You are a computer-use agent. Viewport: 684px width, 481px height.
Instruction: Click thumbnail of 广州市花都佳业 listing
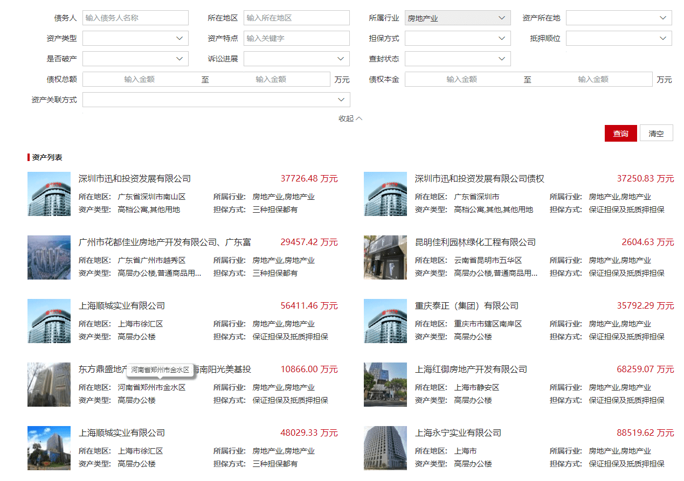(x=49, y=257)
